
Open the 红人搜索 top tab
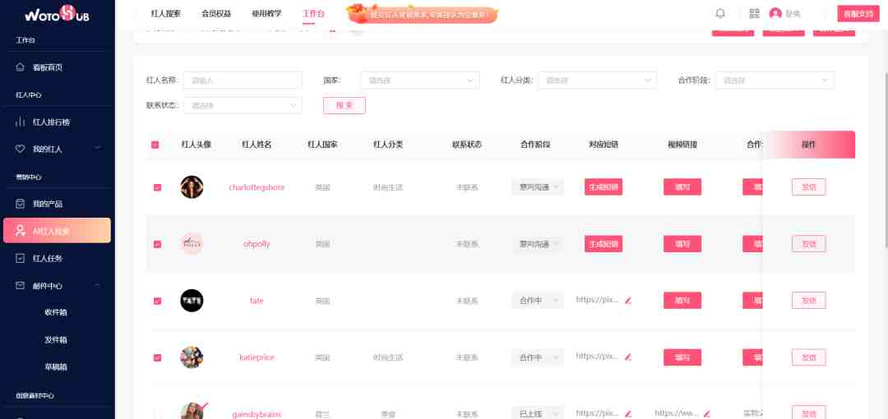[x=166, y=14]
